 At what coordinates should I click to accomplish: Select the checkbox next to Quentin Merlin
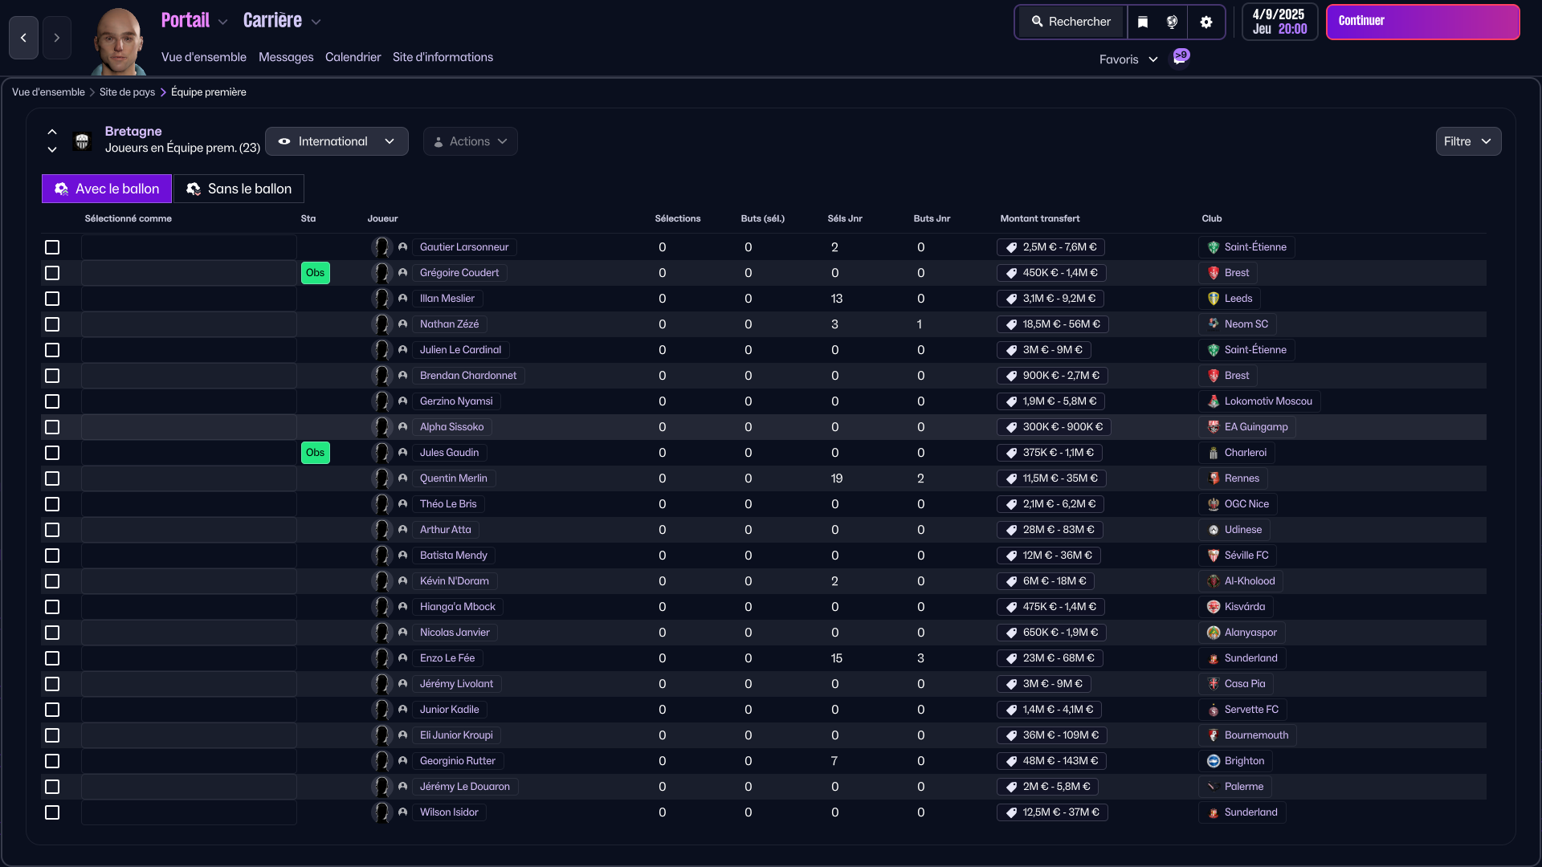[x=52, y=478]
